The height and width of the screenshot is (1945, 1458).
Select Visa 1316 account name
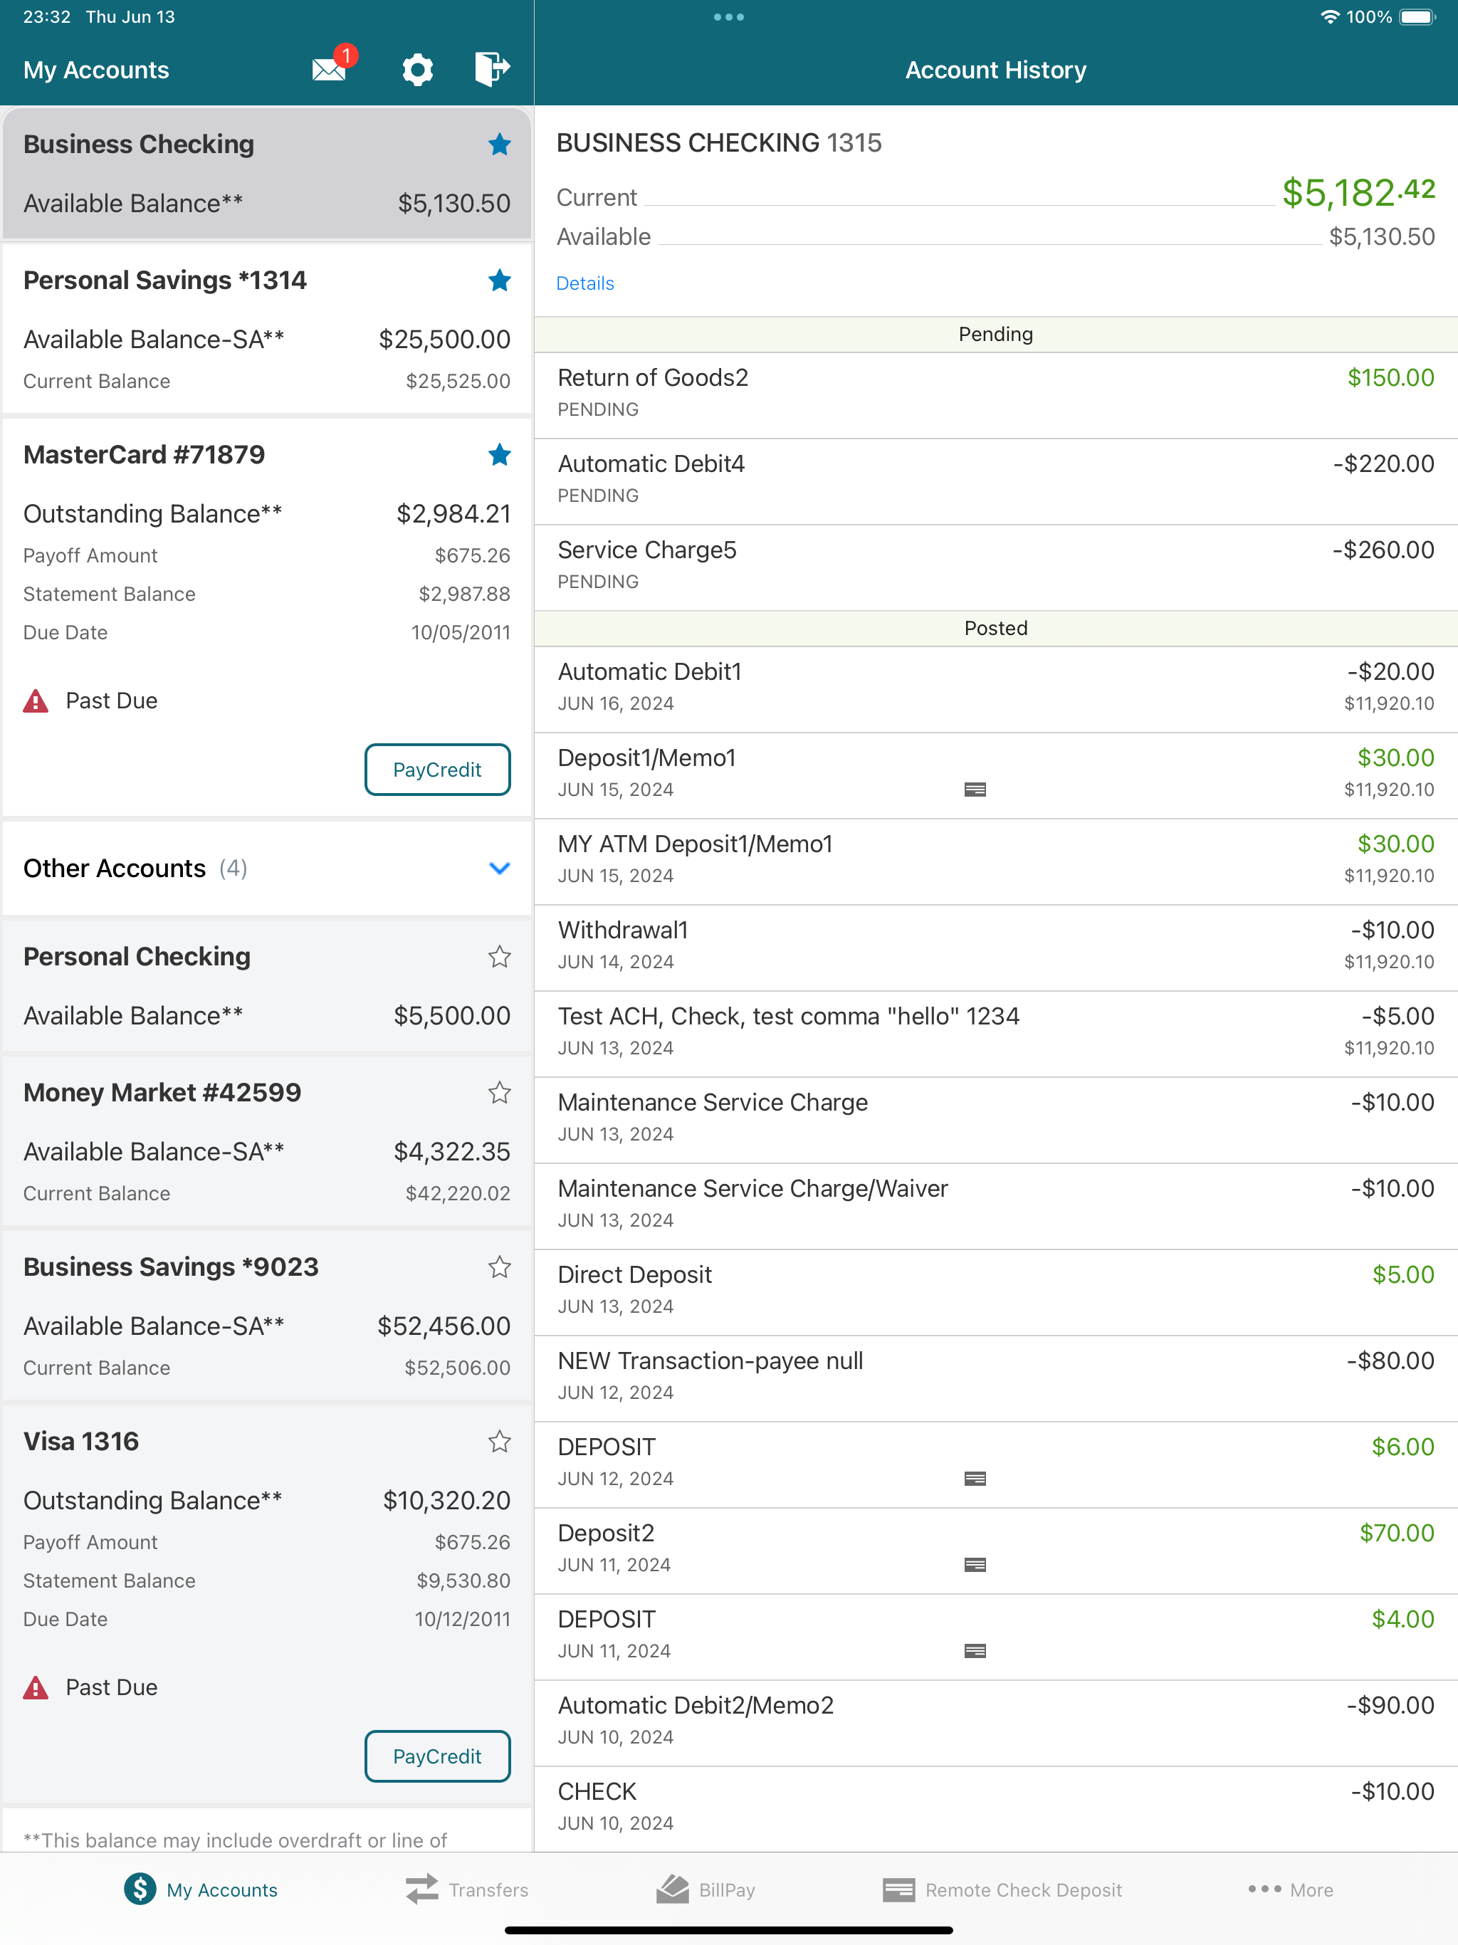pos(81,1442)
